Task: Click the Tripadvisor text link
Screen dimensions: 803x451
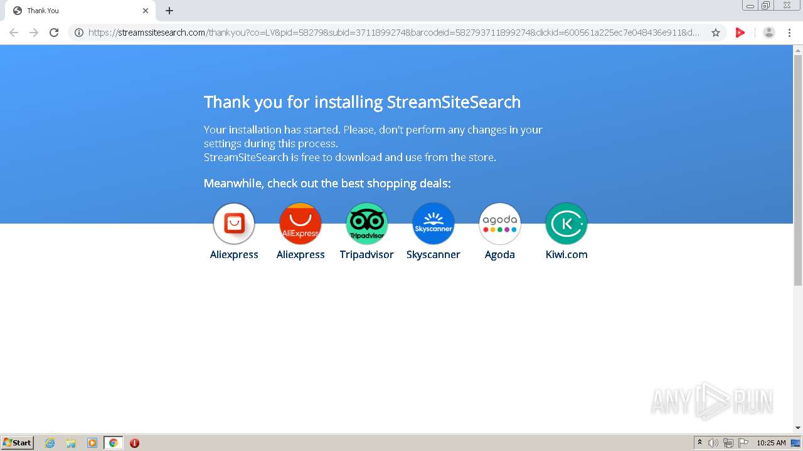Action: click(367, 255)
